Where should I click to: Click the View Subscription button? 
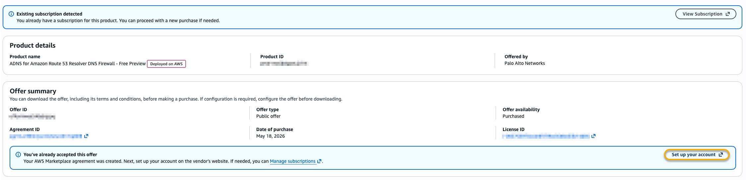pos(706,14)
